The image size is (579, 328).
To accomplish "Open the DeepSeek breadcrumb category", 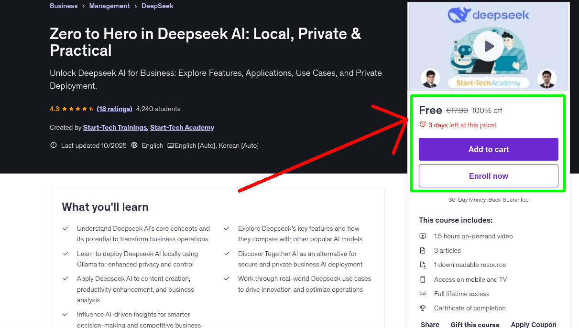I will (x=157, y=6).
